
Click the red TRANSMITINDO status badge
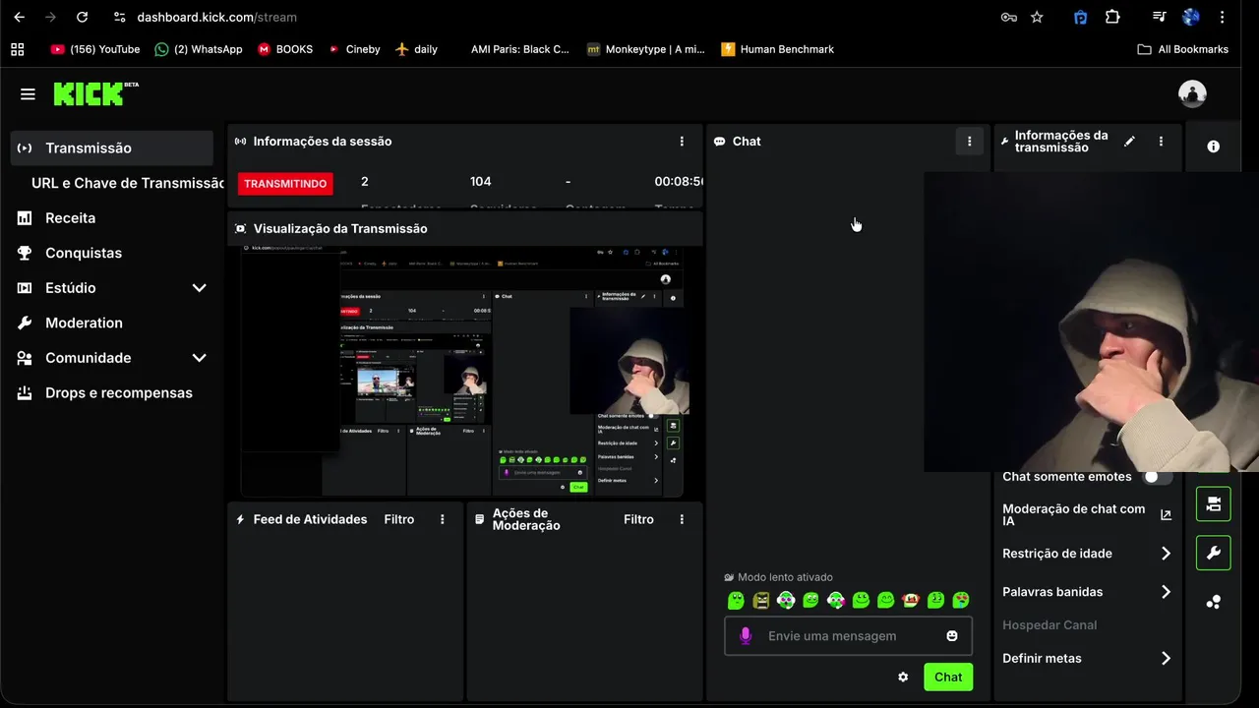(x=285, y=184)
